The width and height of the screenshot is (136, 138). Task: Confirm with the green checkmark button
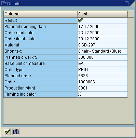click(7, 132)
